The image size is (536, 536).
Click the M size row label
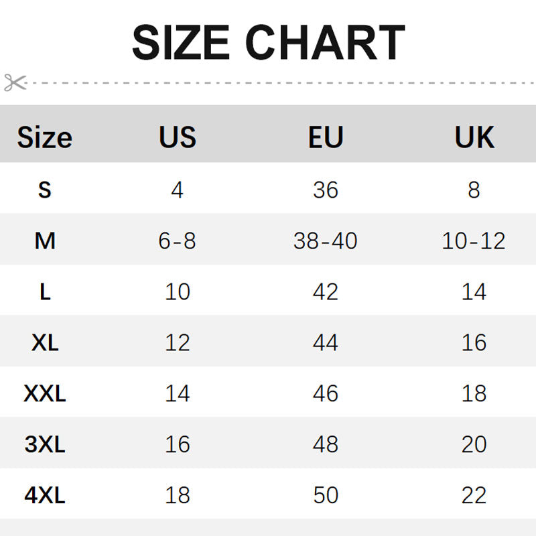pyautogui.click(x=44, y=241)
